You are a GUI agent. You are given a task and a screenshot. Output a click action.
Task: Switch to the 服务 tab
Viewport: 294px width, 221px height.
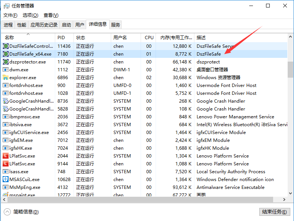click(x=115, y=25)
